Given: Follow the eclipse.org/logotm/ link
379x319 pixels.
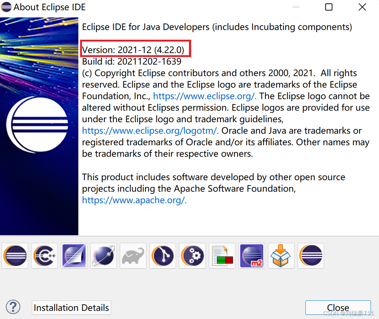Looking at the screenshot, I should tap(150, 131).
